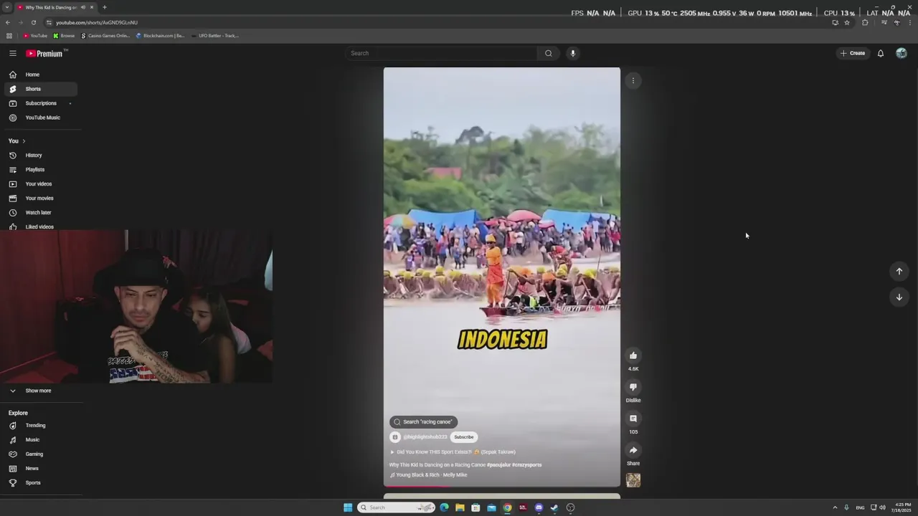Viewport: 918px width, 516px height.
Task: Reload the page
Action: pyautogui.click(x=33, y=22)
